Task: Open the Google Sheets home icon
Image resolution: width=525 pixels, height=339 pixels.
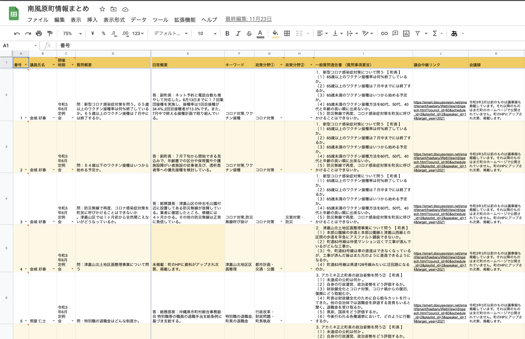Action: 14,13
